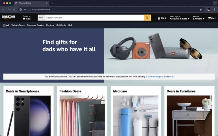This screenshot has height=136, width=218.
Task: Open the All search category dropdown
Action: [41, 18]
